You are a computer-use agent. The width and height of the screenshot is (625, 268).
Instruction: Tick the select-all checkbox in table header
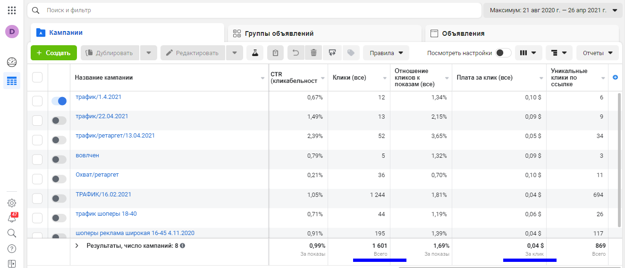(x=37, y=77)
